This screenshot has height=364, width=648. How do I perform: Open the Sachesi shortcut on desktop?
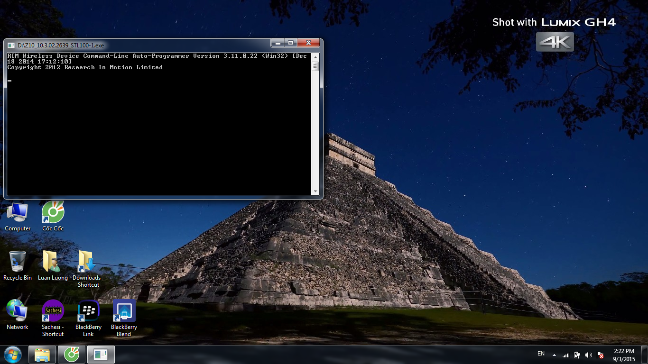(53, 311)
